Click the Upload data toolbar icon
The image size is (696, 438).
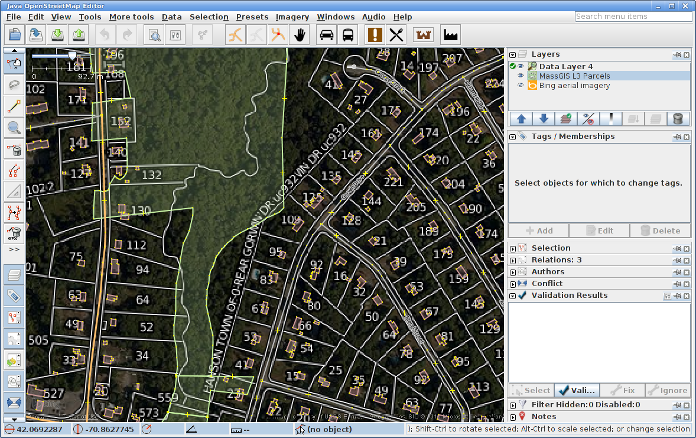[x=79, y=35]
